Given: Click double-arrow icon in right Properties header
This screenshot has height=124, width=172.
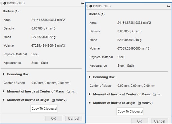Looking at the screenshot, I should coord(169,6).
